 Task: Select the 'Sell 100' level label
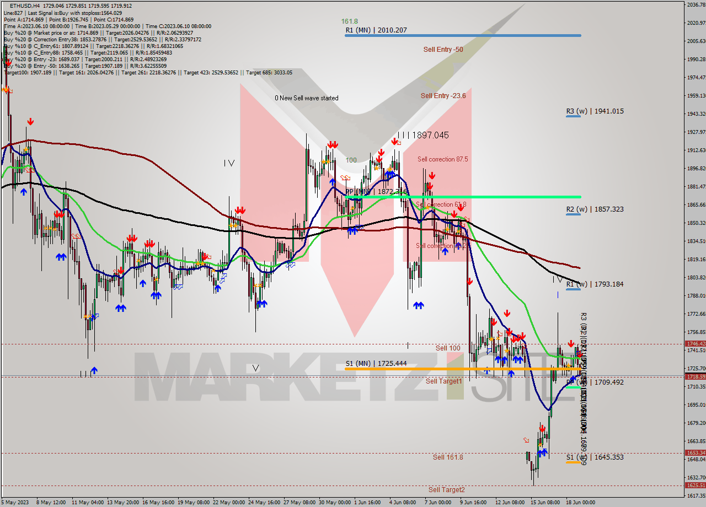point(448,348)
